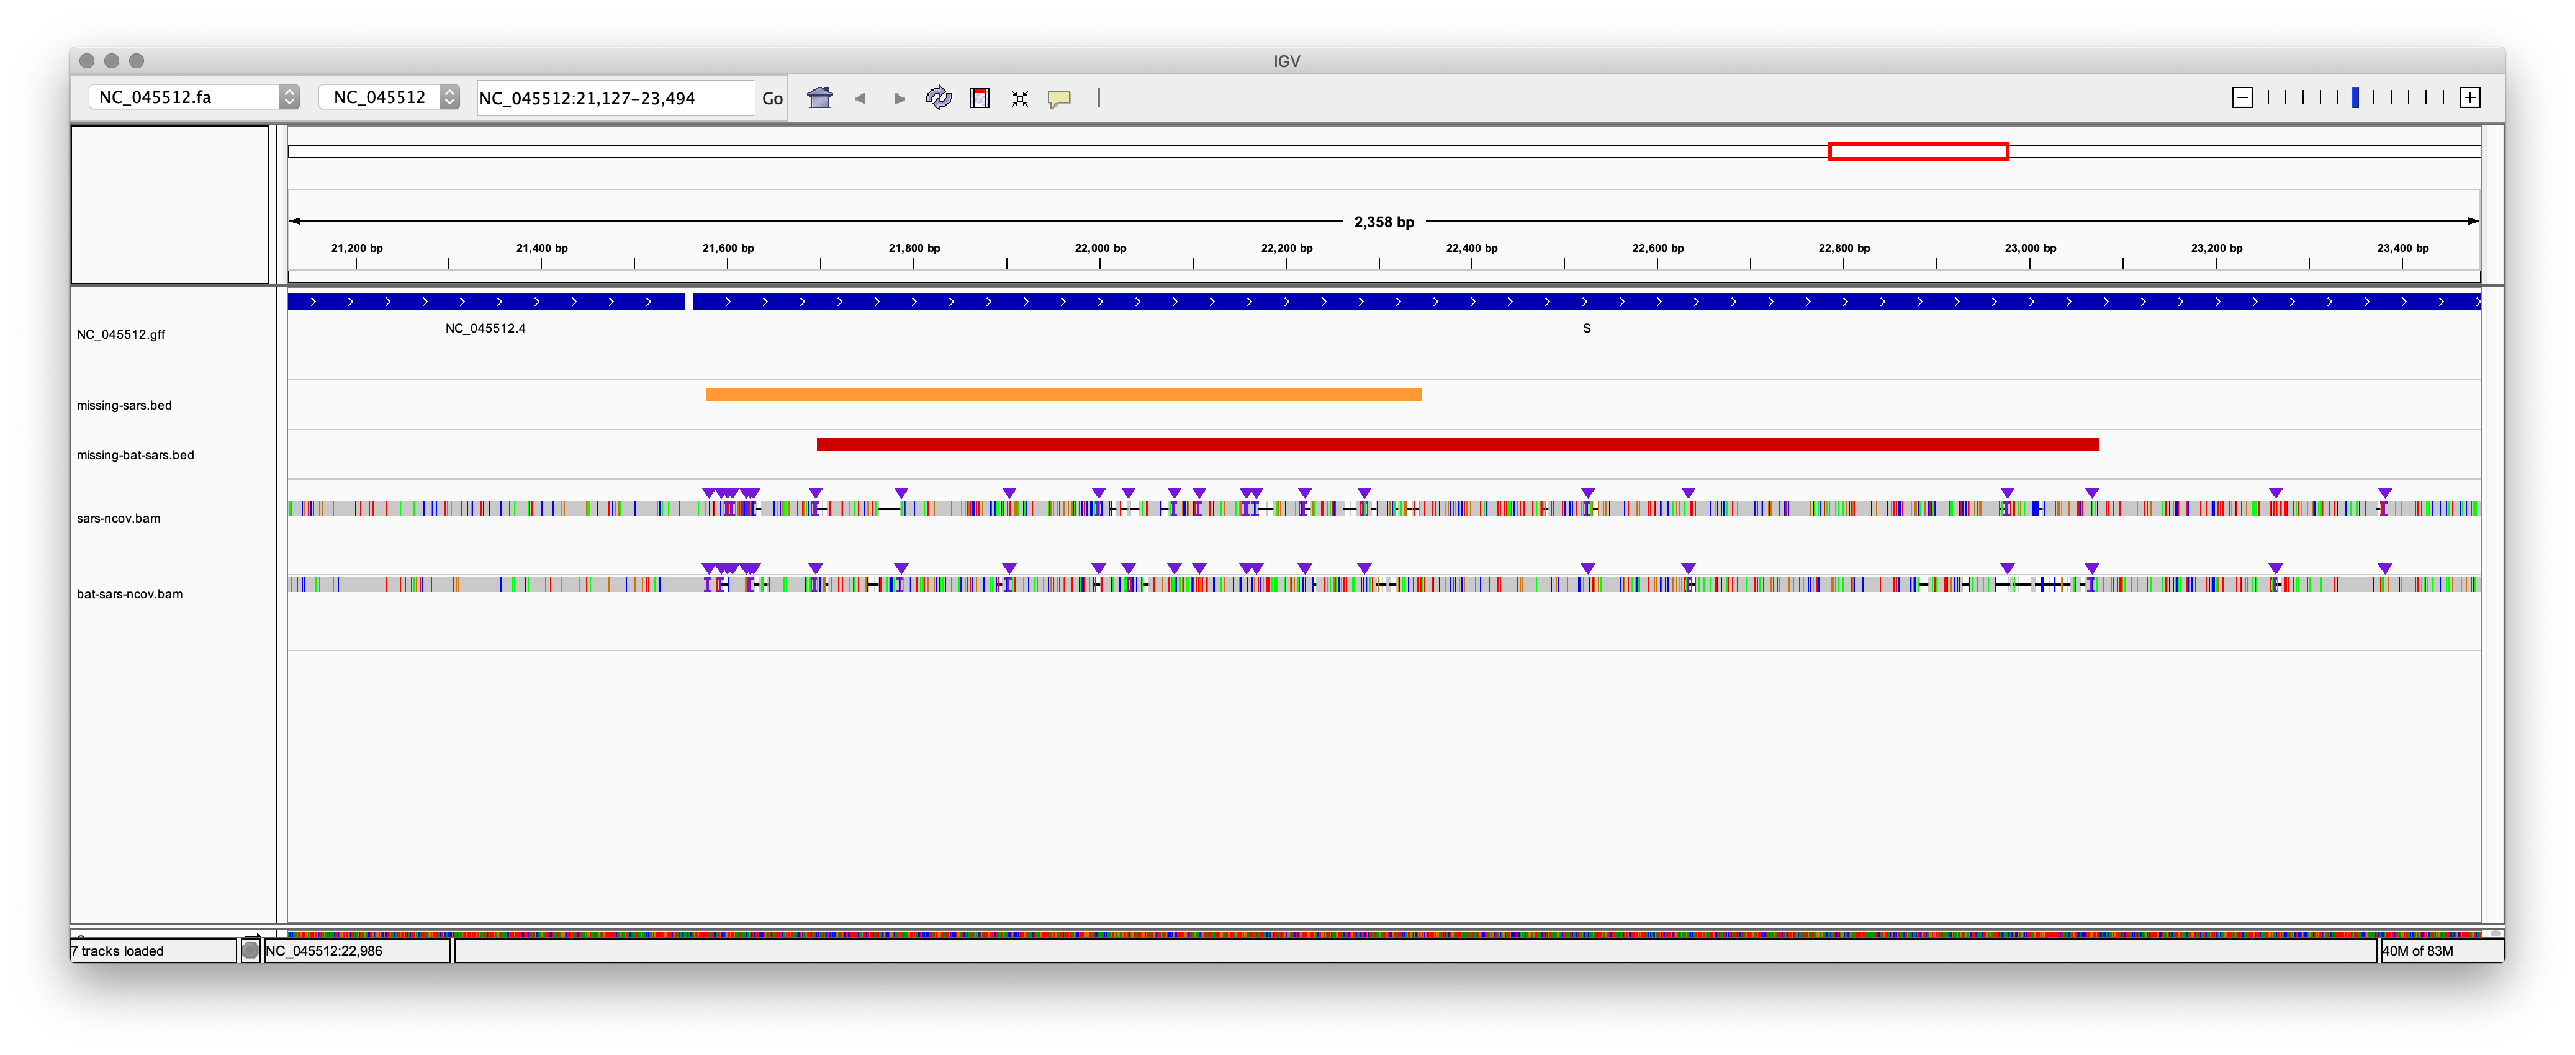Click the refresh view icon

[x=939, y=97]
